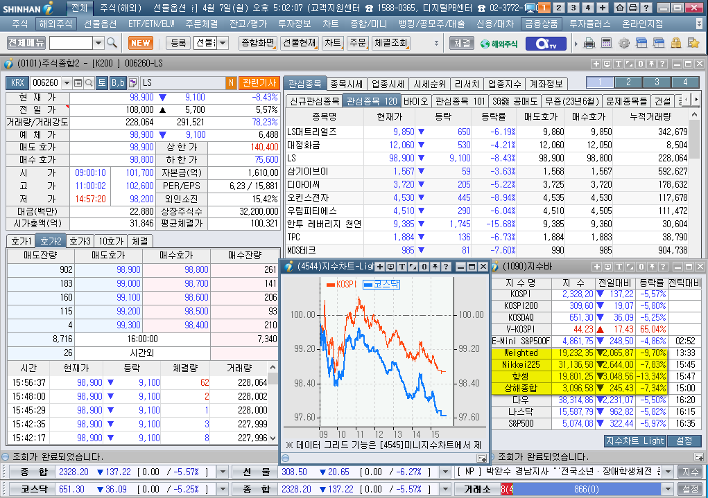Open the 선물 combo dropdown
The height and width of the screenshot is (498, 708).
click(223, 44)
